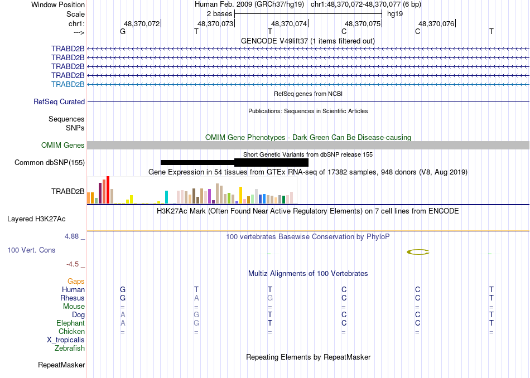Click the Zebrafish species label
Image resolution: width=530 pixels, height=378 pixels.
(70, 348)
